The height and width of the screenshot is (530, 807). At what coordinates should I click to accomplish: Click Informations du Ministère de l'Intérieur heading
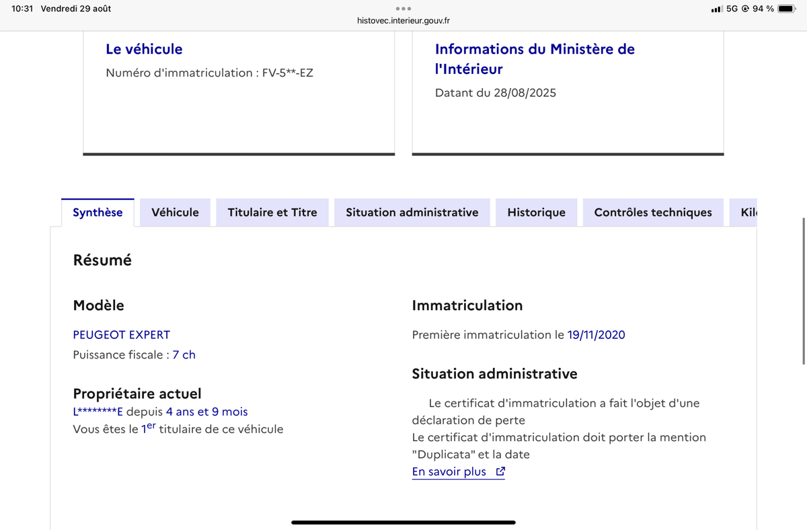coord(535,59)
